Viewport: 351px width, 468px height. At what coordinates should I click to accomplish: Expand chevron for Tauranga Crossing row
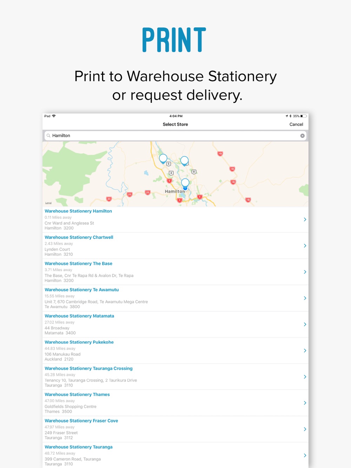[305, 377]
